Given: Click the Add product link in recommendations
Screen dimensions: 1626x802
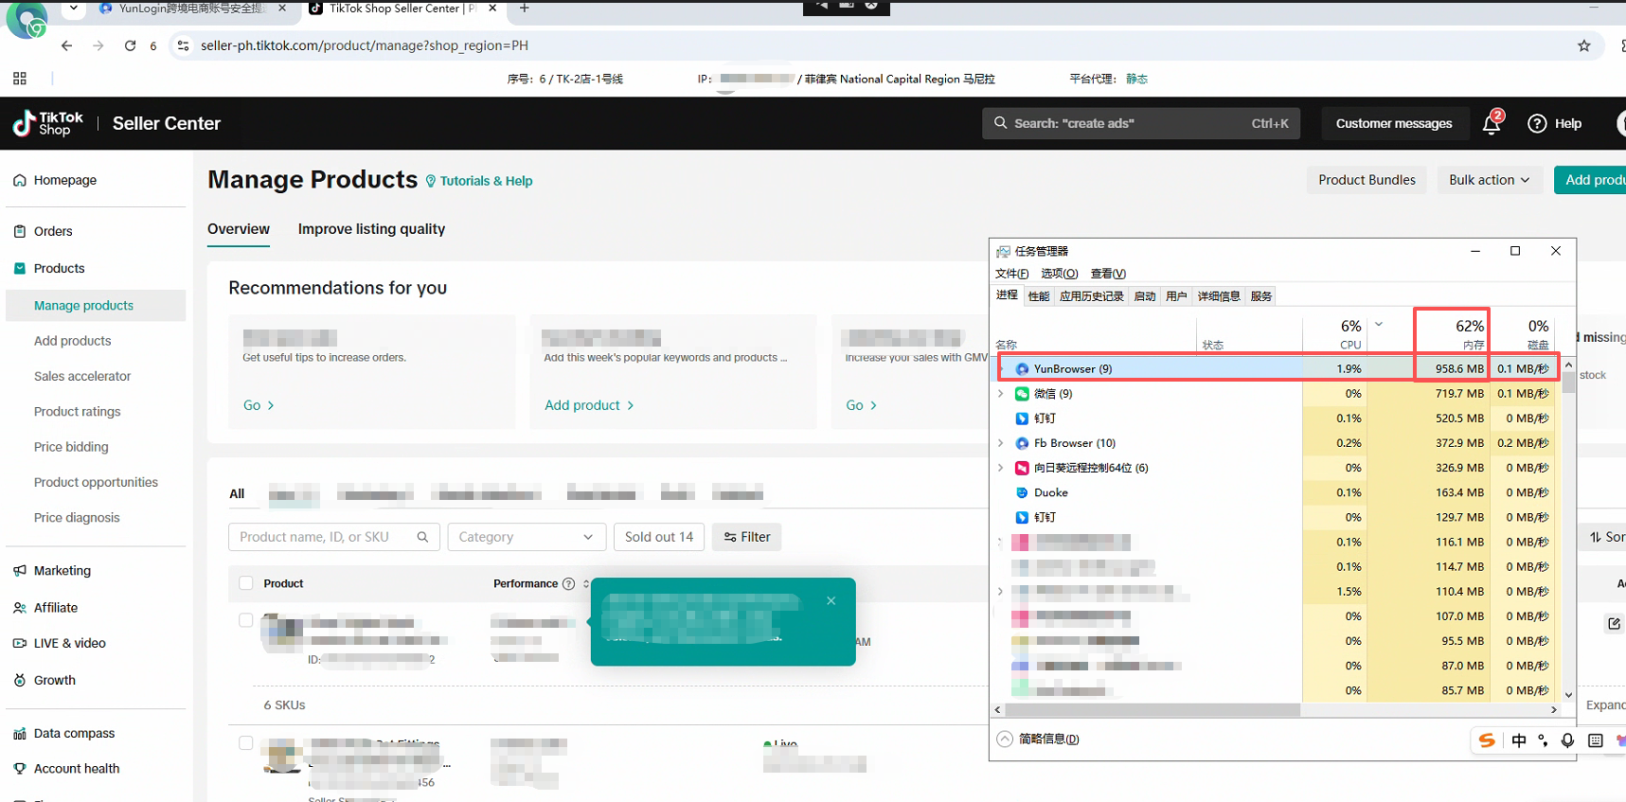Looking at the screenshot, I should pyautogui.click(x=589, y=405).
